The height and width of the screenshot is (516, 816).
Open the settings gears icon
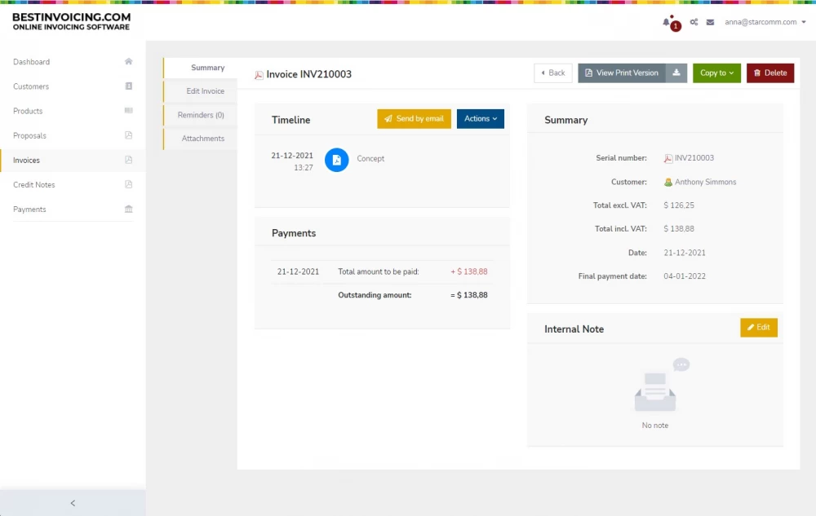(694, 22)
